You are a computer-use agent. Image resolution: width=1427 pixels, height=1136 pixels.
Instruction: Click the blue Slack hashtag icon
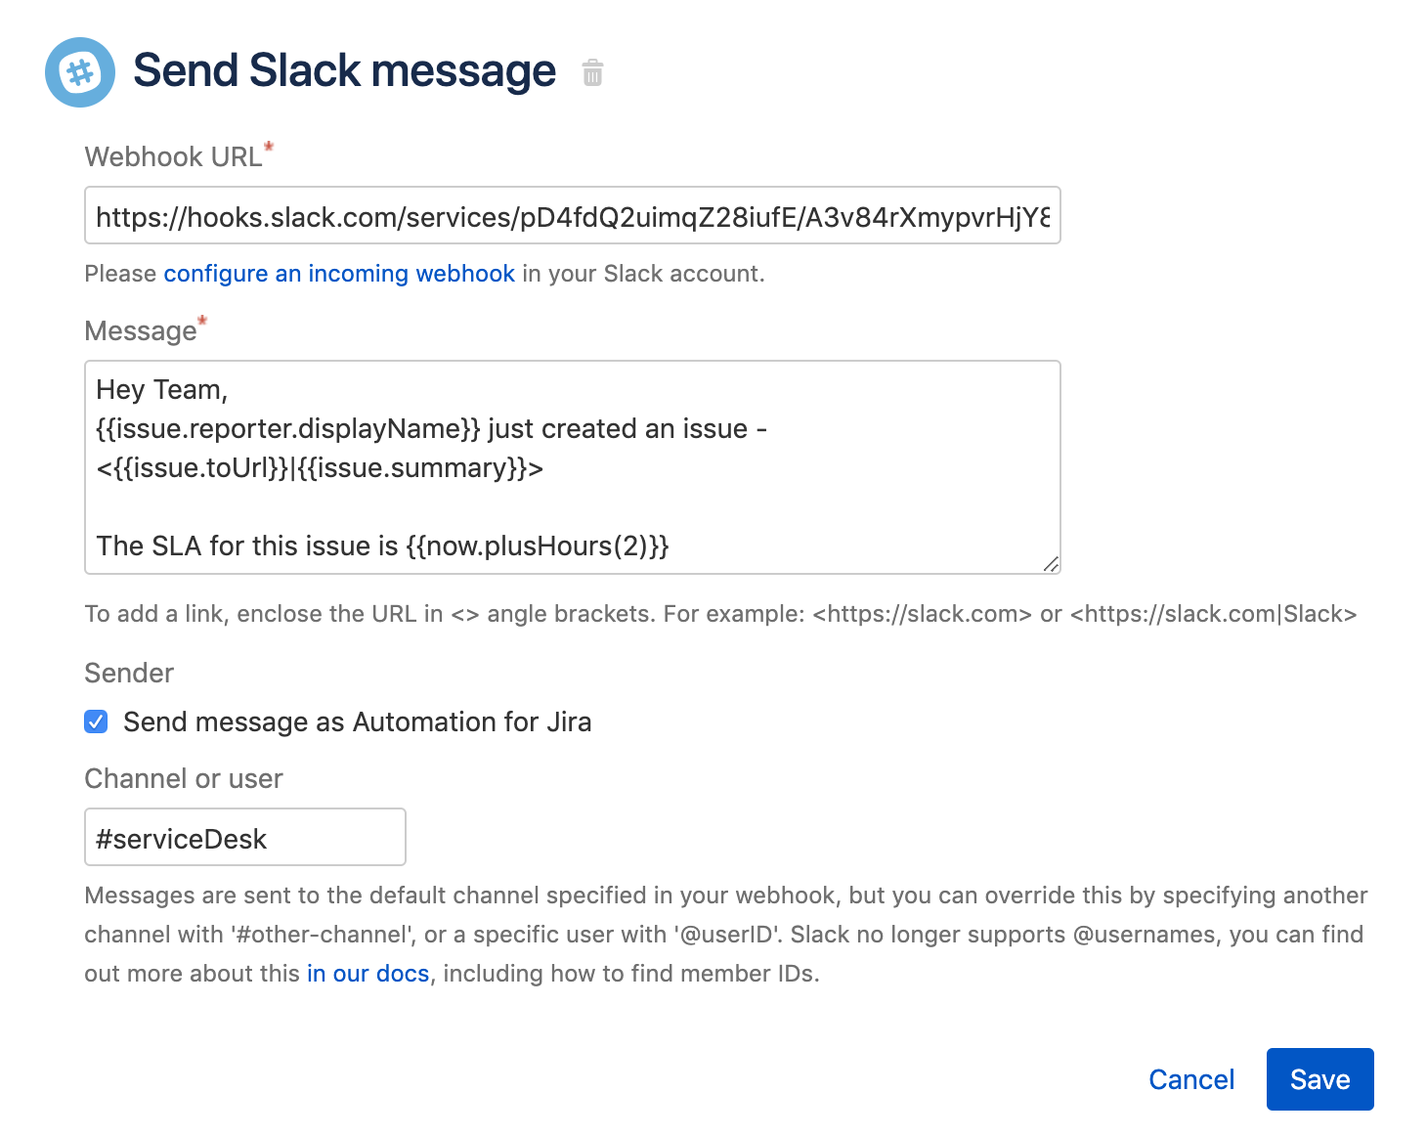tap(80, 72)
